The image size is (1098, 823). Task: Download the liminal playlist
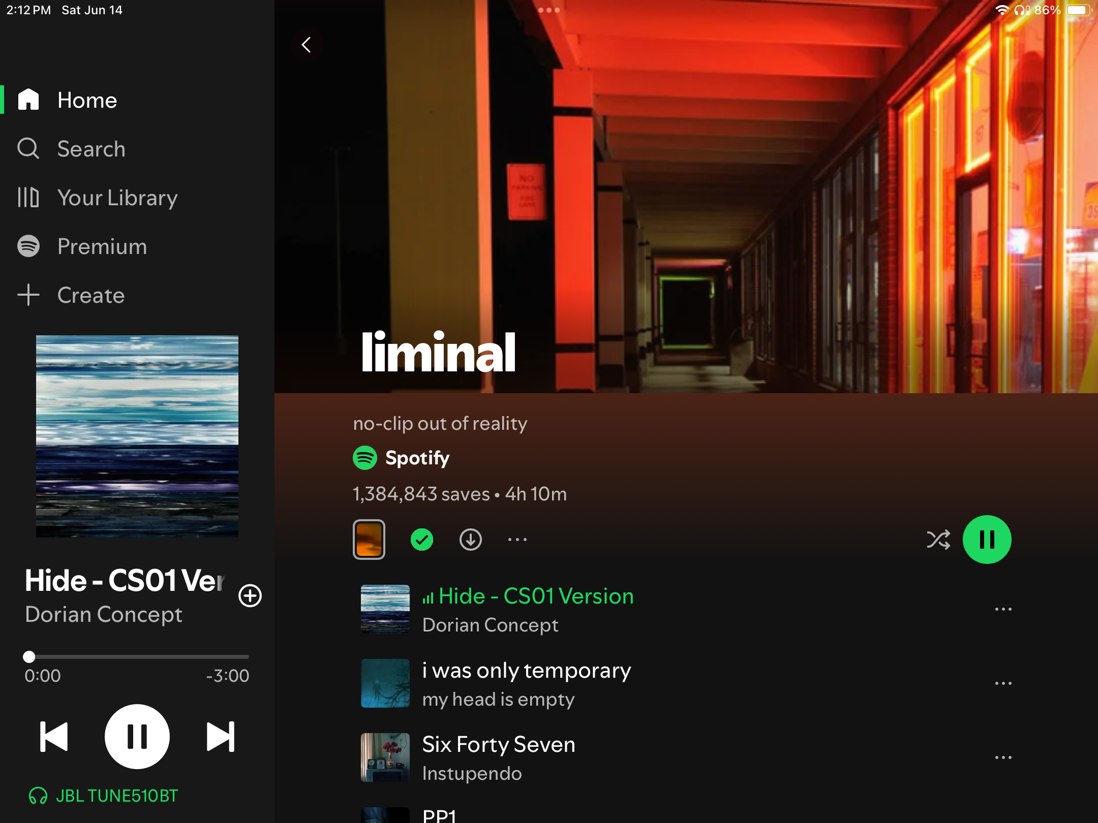click(x=471, y=540)
